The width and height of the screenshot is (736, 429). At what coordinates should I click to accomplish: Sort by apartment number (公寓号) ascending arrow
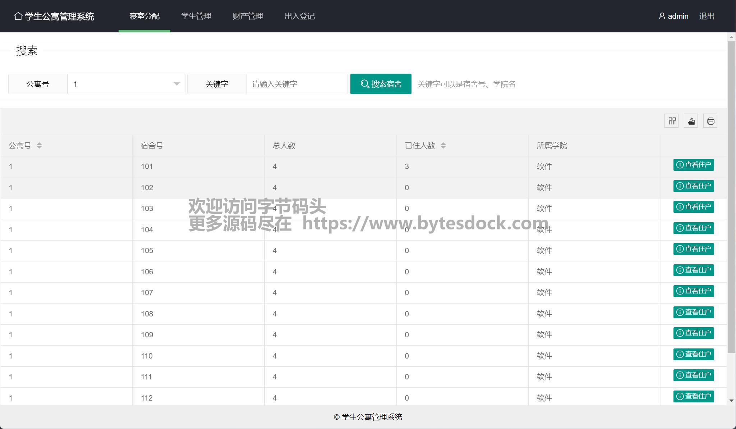pyautogui.click(x=39, y=143)
